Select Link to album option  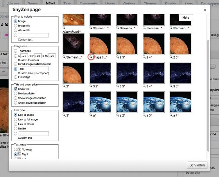coord(16,124)
